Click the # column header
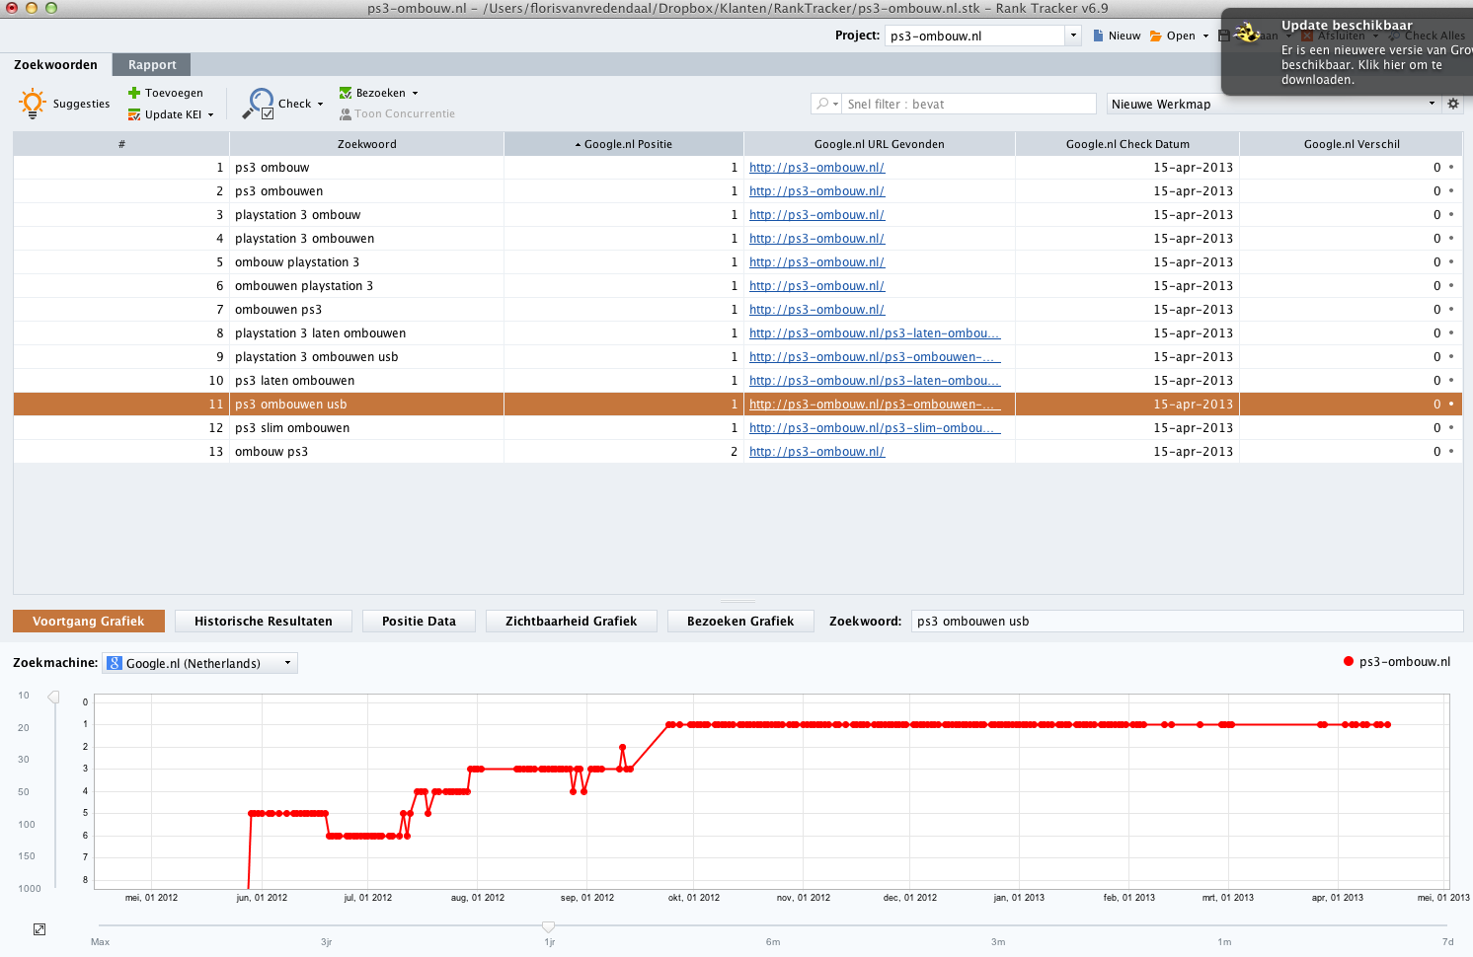The height and width of the screenshot is (957, 1473). pyautogui.click(x=121, y=144)
